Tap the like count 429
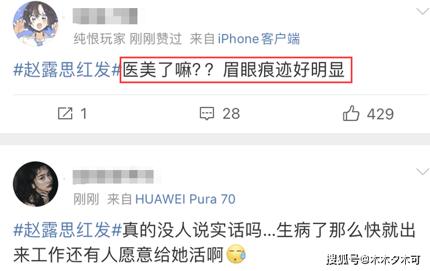Screen dimensions: 430x271 click(380, 114)
